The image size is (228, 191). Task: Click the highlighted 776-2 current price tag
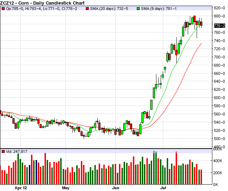click(x=219, y=26)
